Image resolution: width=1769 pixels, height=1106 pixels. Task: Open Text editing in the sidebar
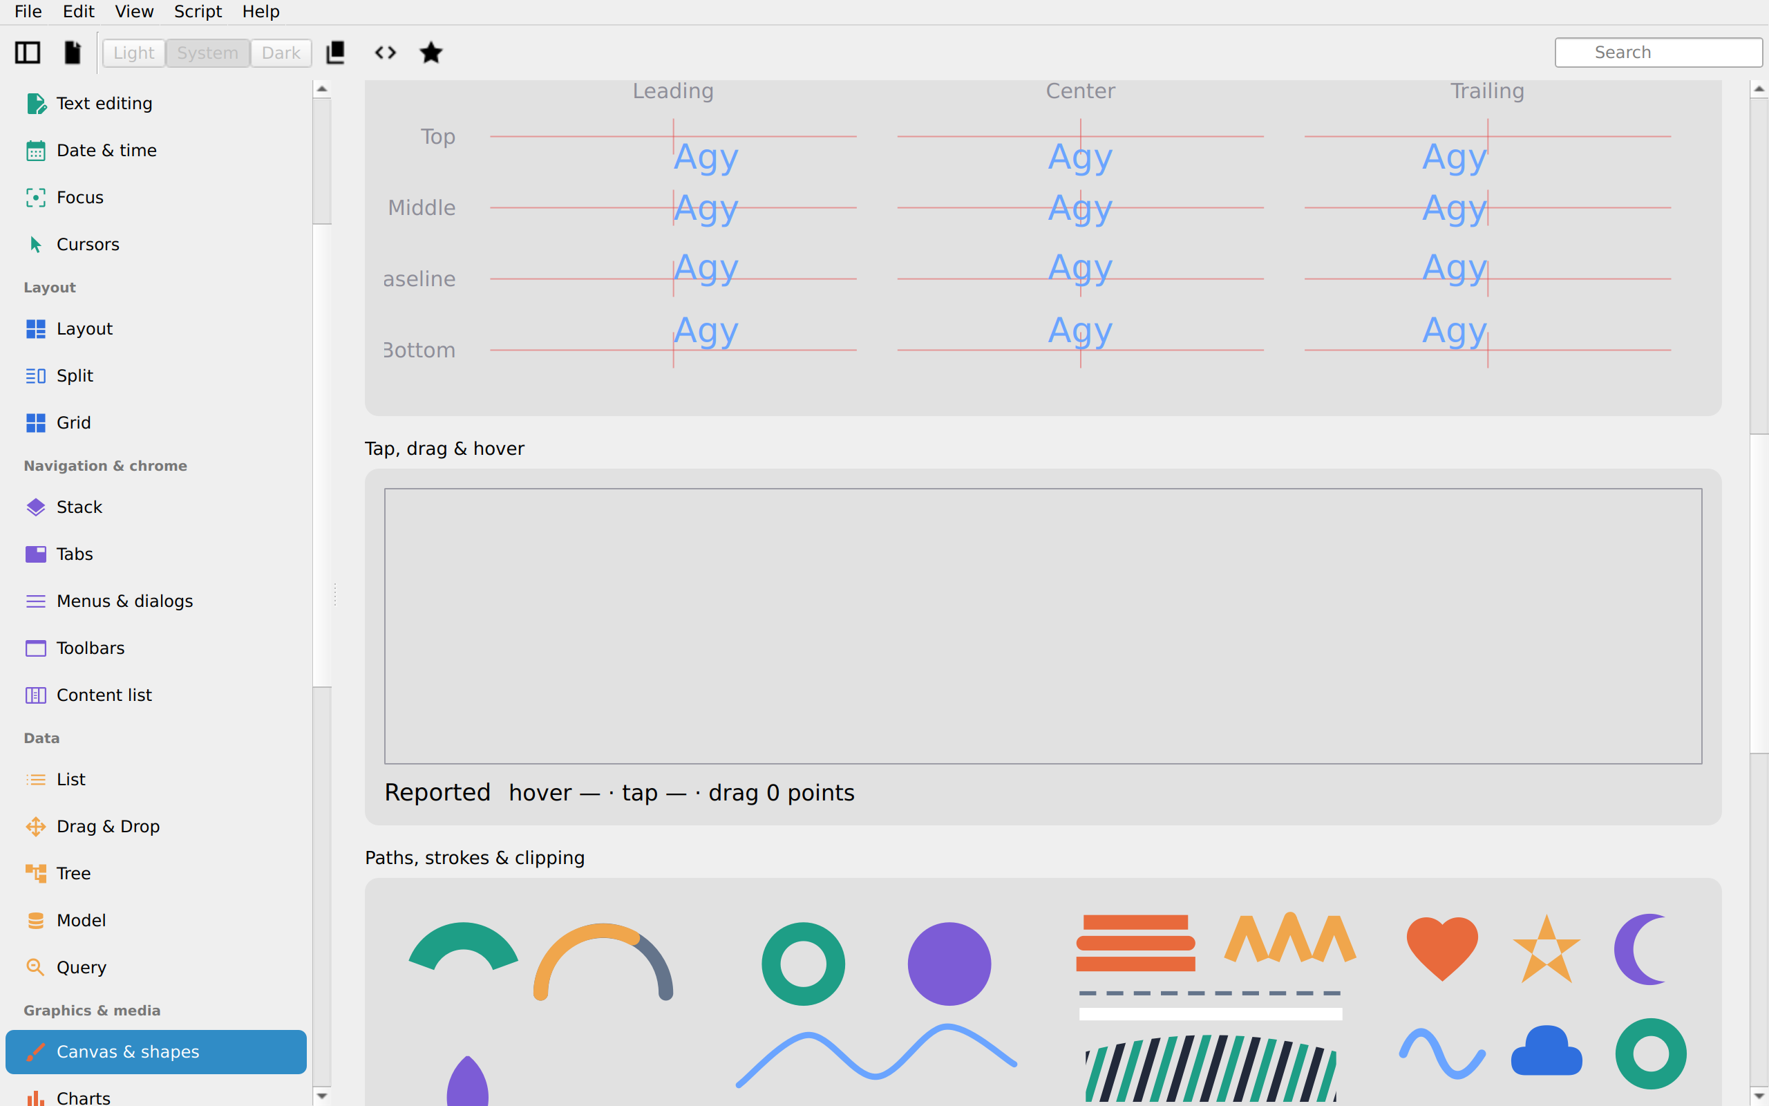[x=155, y=103]
